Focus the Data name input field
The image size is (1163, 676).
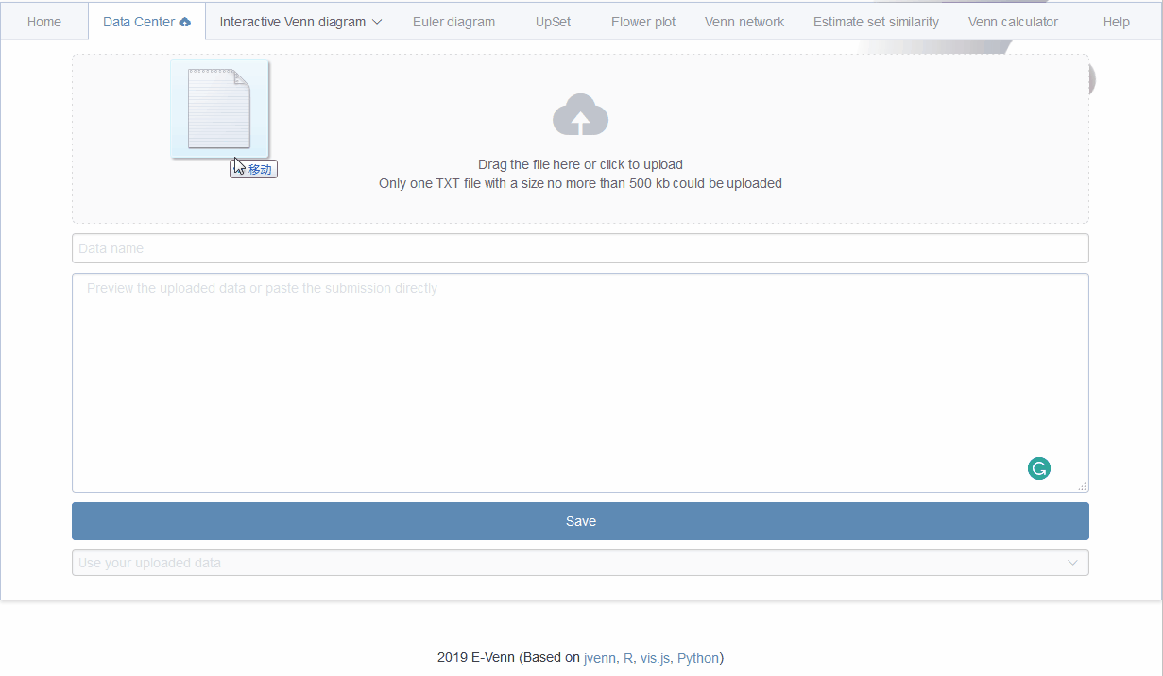point(580,248)
